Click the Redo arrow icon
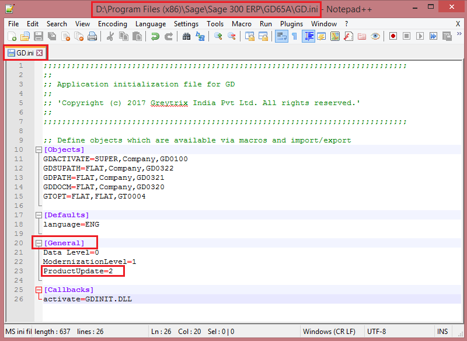The height and width of the screenshot is (341, 467). [169, 36]
